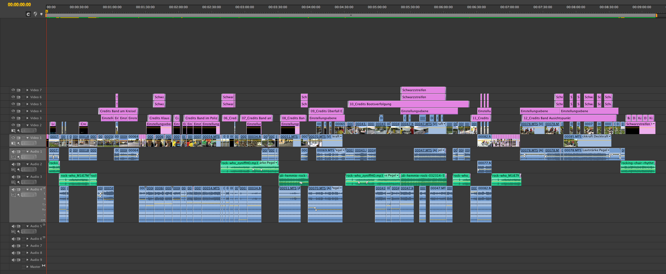The width and height of the screenshot is (666, 274).
Task: Toggle Sync Lock on Video 5 track
Action: click(x=19, y=104)
